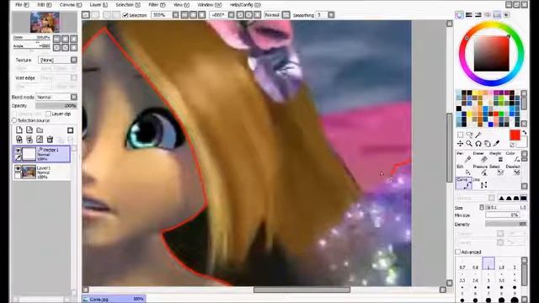Image resolution: width=539 pixels, height=303 pixels.
Task: Pick the rectangular selection tool
Action: 460,135
